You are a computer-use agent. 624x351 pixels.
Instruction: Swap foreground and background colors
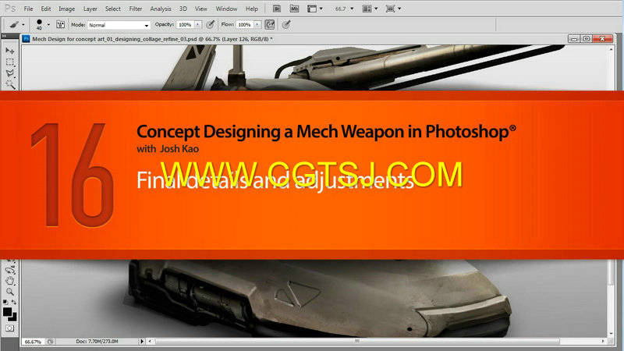point(14,303)
